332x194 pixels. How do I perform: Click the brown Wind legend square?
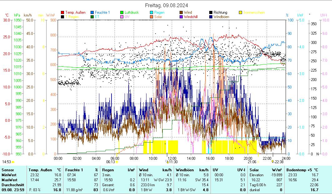click(181, 12)
